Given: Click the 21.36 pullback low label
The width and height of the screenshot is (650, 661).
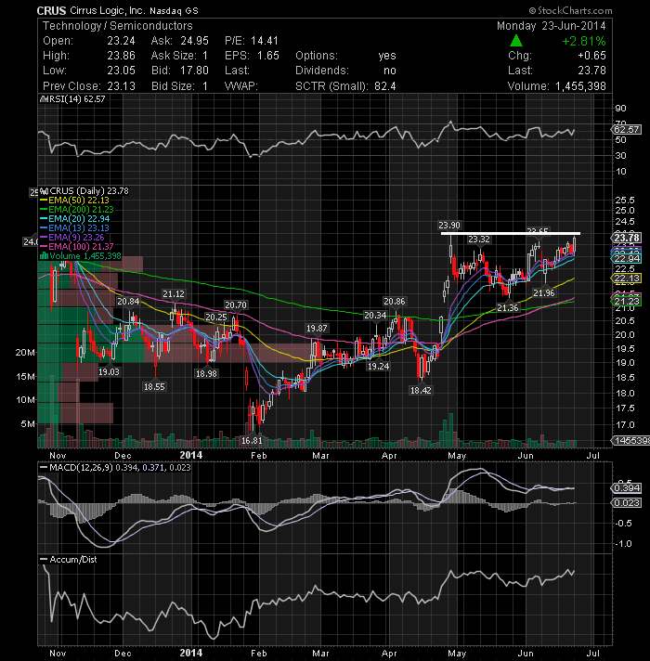Looking at the screenshot, I should pos(508,307).
